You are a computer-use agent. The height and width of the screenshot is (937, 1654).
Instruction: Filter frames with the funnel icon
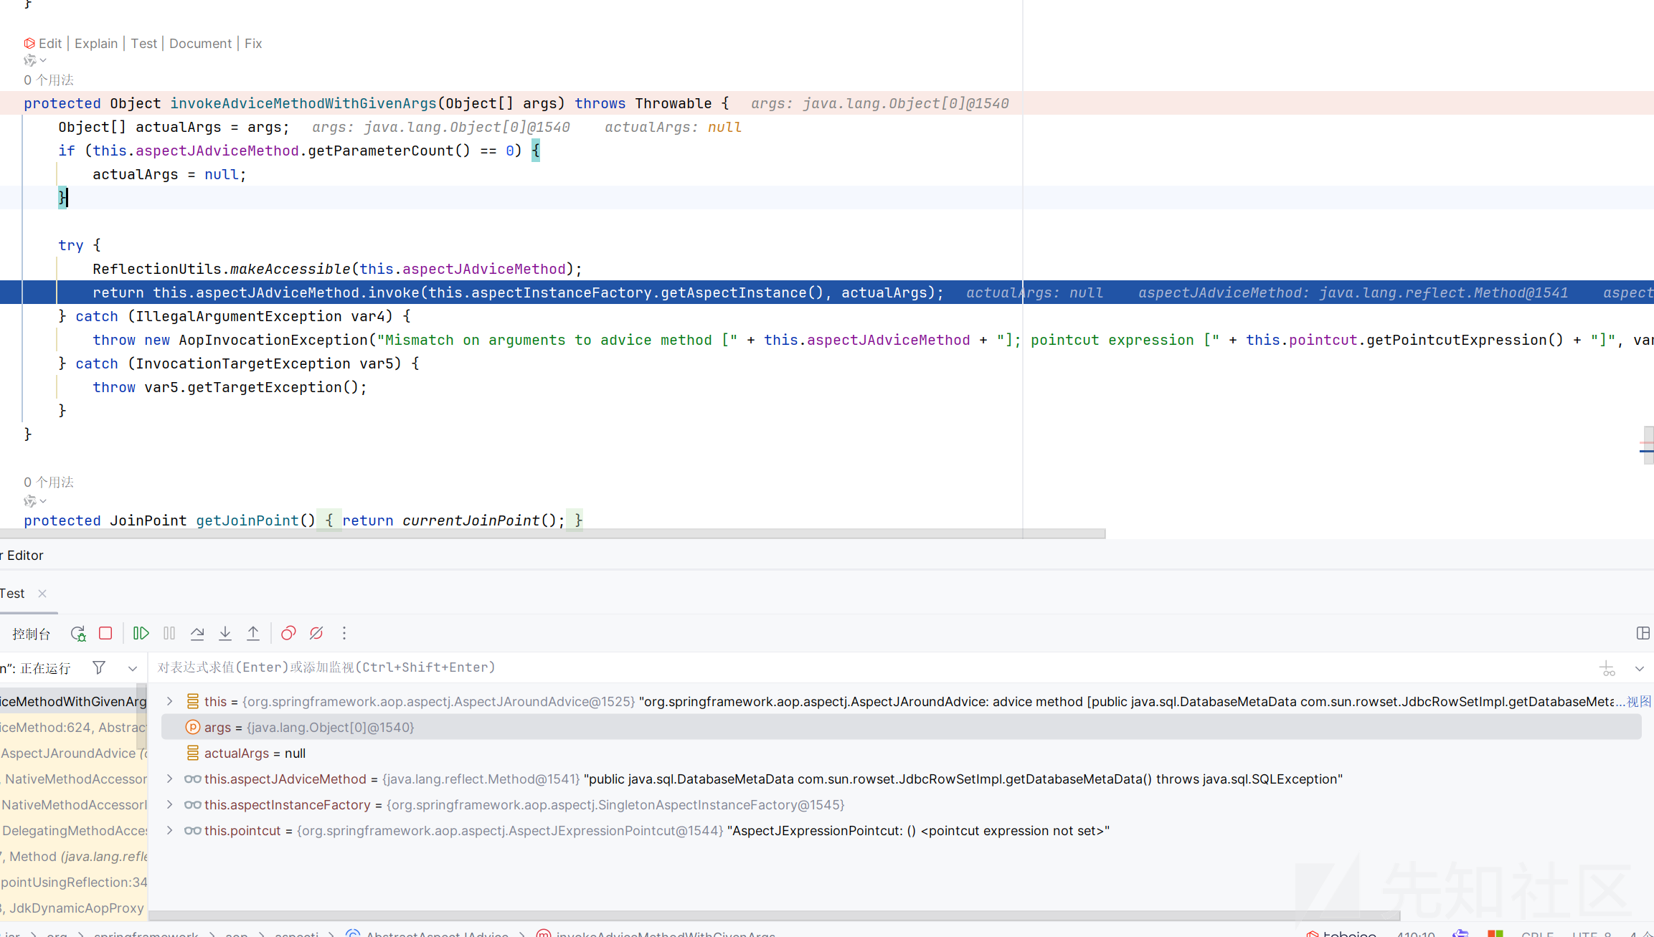coord(99,668)
